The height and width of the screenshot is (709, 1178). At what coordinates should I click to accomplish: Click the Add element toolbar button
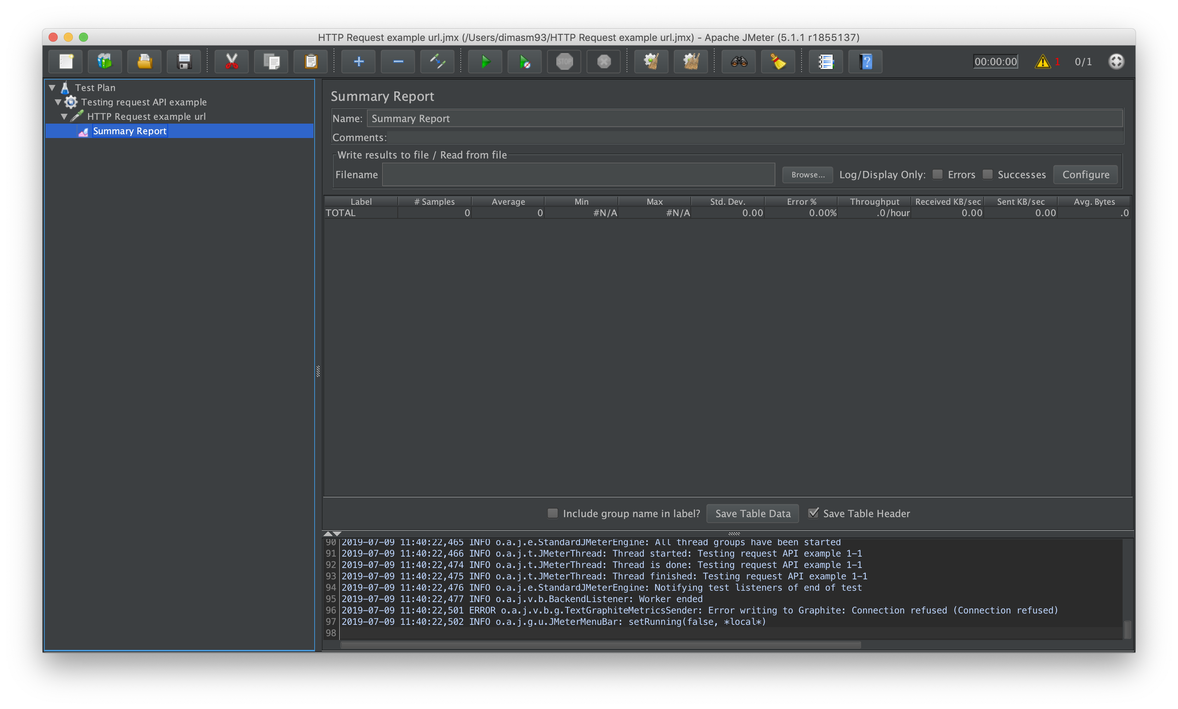[357, 61]
